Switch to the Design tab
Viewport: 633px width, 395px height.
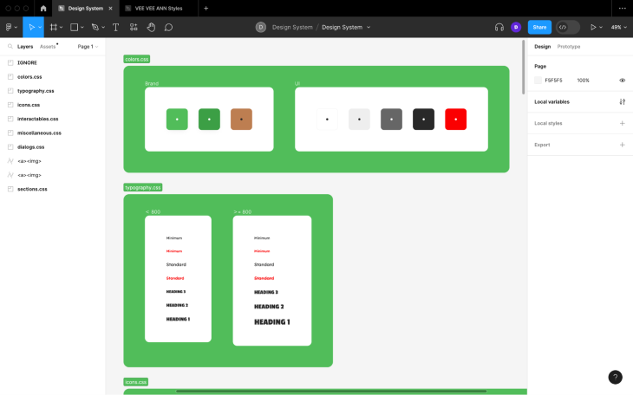tap(542, 47)
